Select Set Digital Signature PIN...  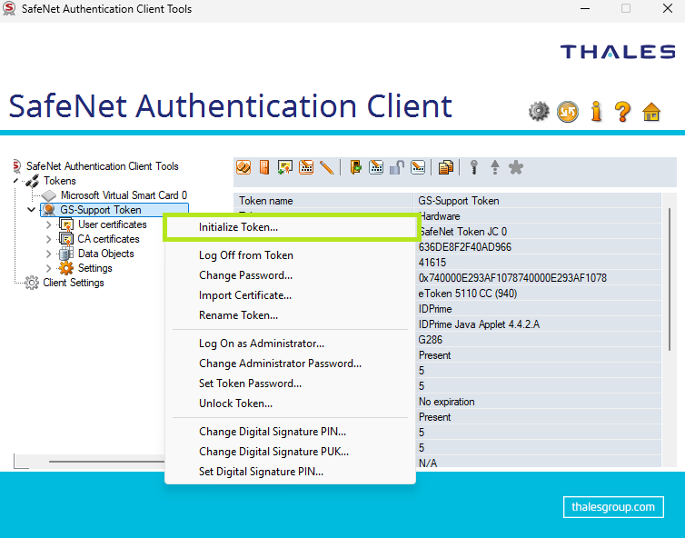coord(290,472)
